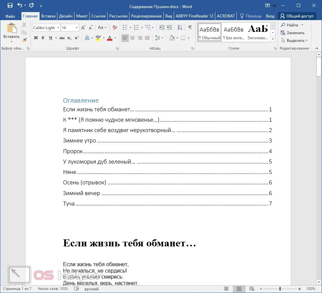Open the ABBYY FineReader 12 tab

[195, 16]
